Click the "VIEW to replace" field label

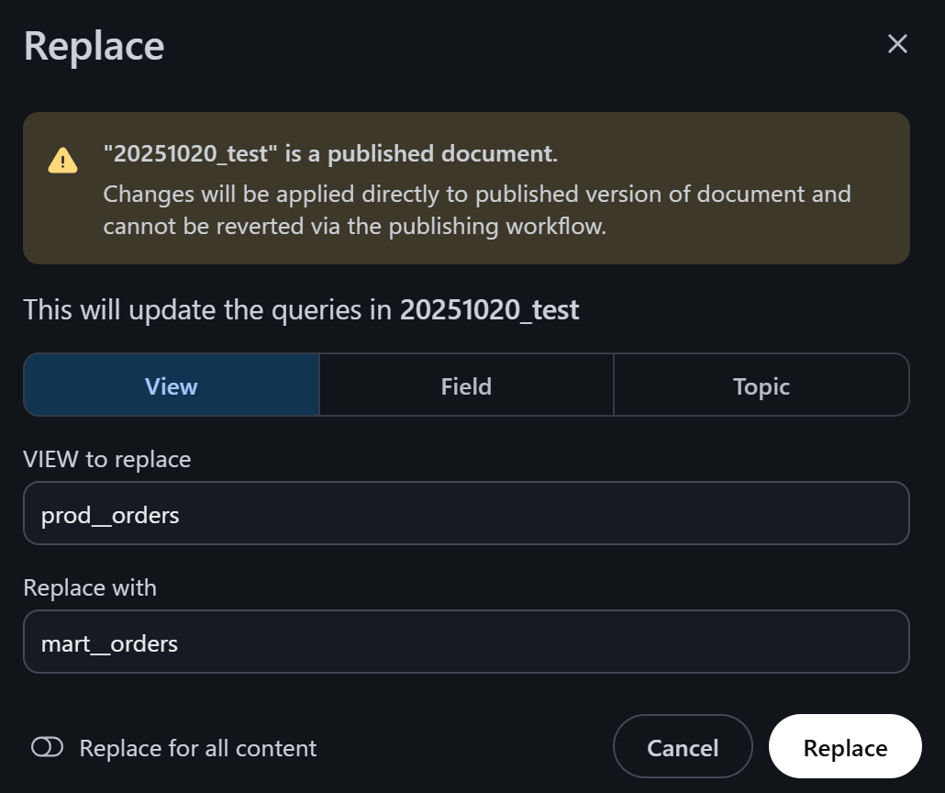point(107,459)
